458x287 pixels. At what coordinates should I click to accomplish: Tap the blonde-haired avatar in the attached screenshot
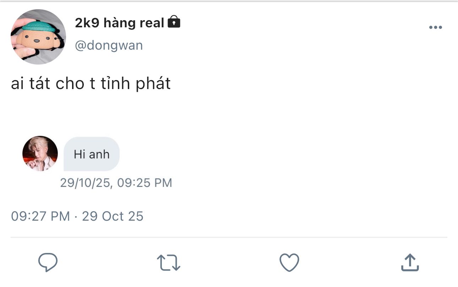tap(40, 154)
